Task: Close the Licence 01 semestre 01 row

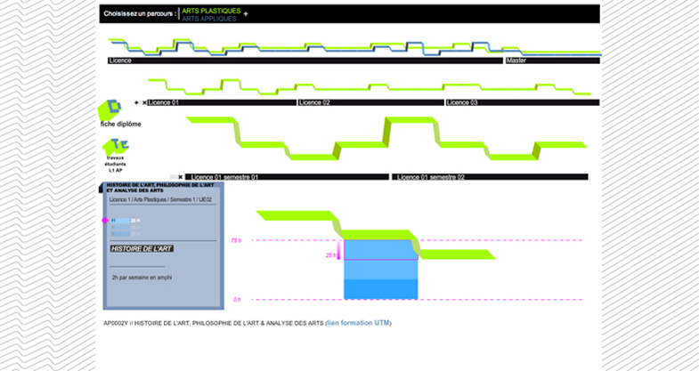Action: pyautogui.click(x=181, y=177)
